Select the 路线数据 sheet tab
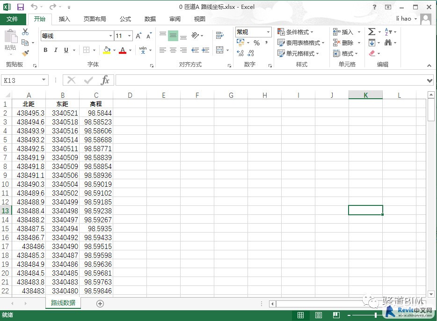Image resolution: width=437 pixels, height=321 pixels. pos(63,303)
